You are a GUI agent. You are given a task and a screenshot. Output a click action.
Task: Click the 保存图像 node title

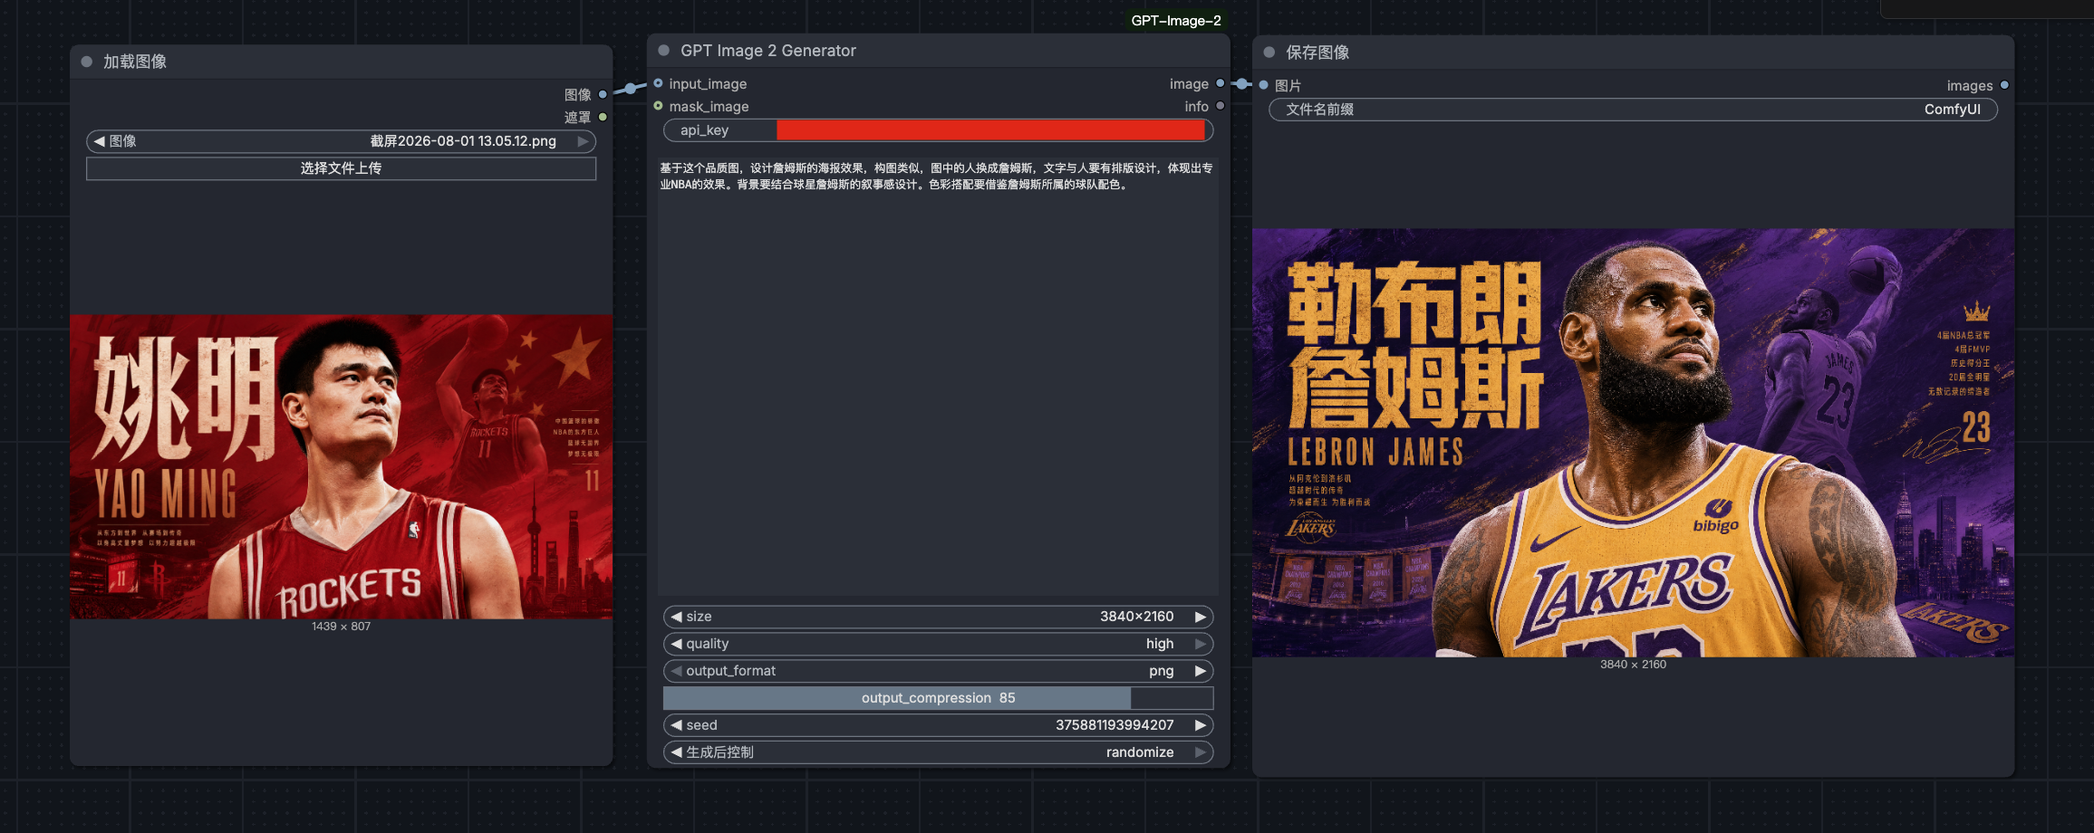tap(1317, 53)
